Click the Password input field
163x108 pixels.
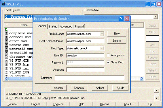pyautogui.click(x=85, y=63)
